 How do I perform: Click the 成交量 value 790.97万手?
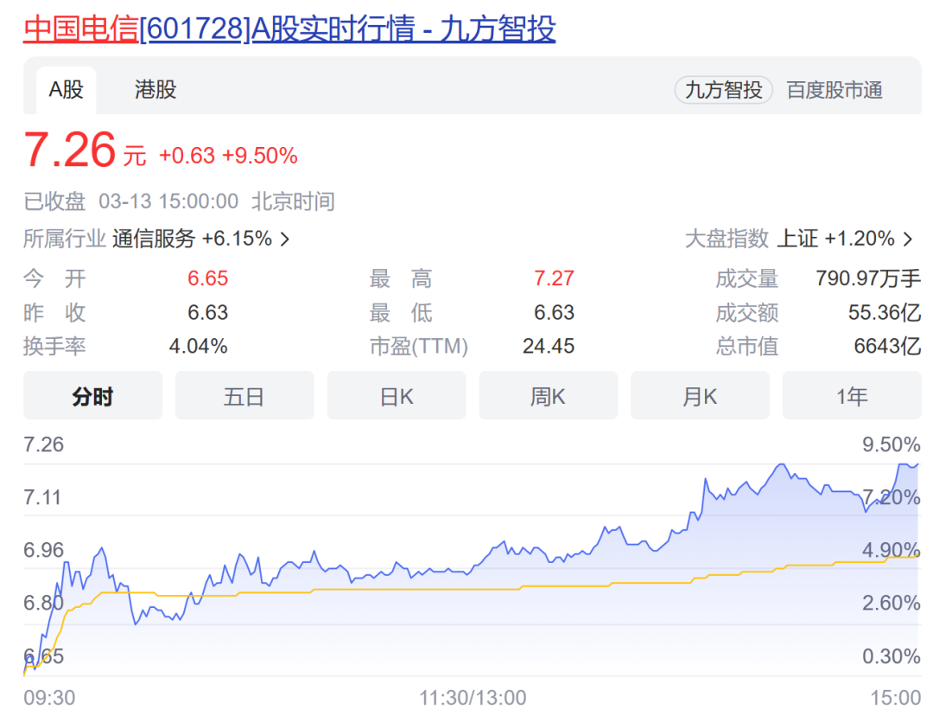tap(868, 278)
